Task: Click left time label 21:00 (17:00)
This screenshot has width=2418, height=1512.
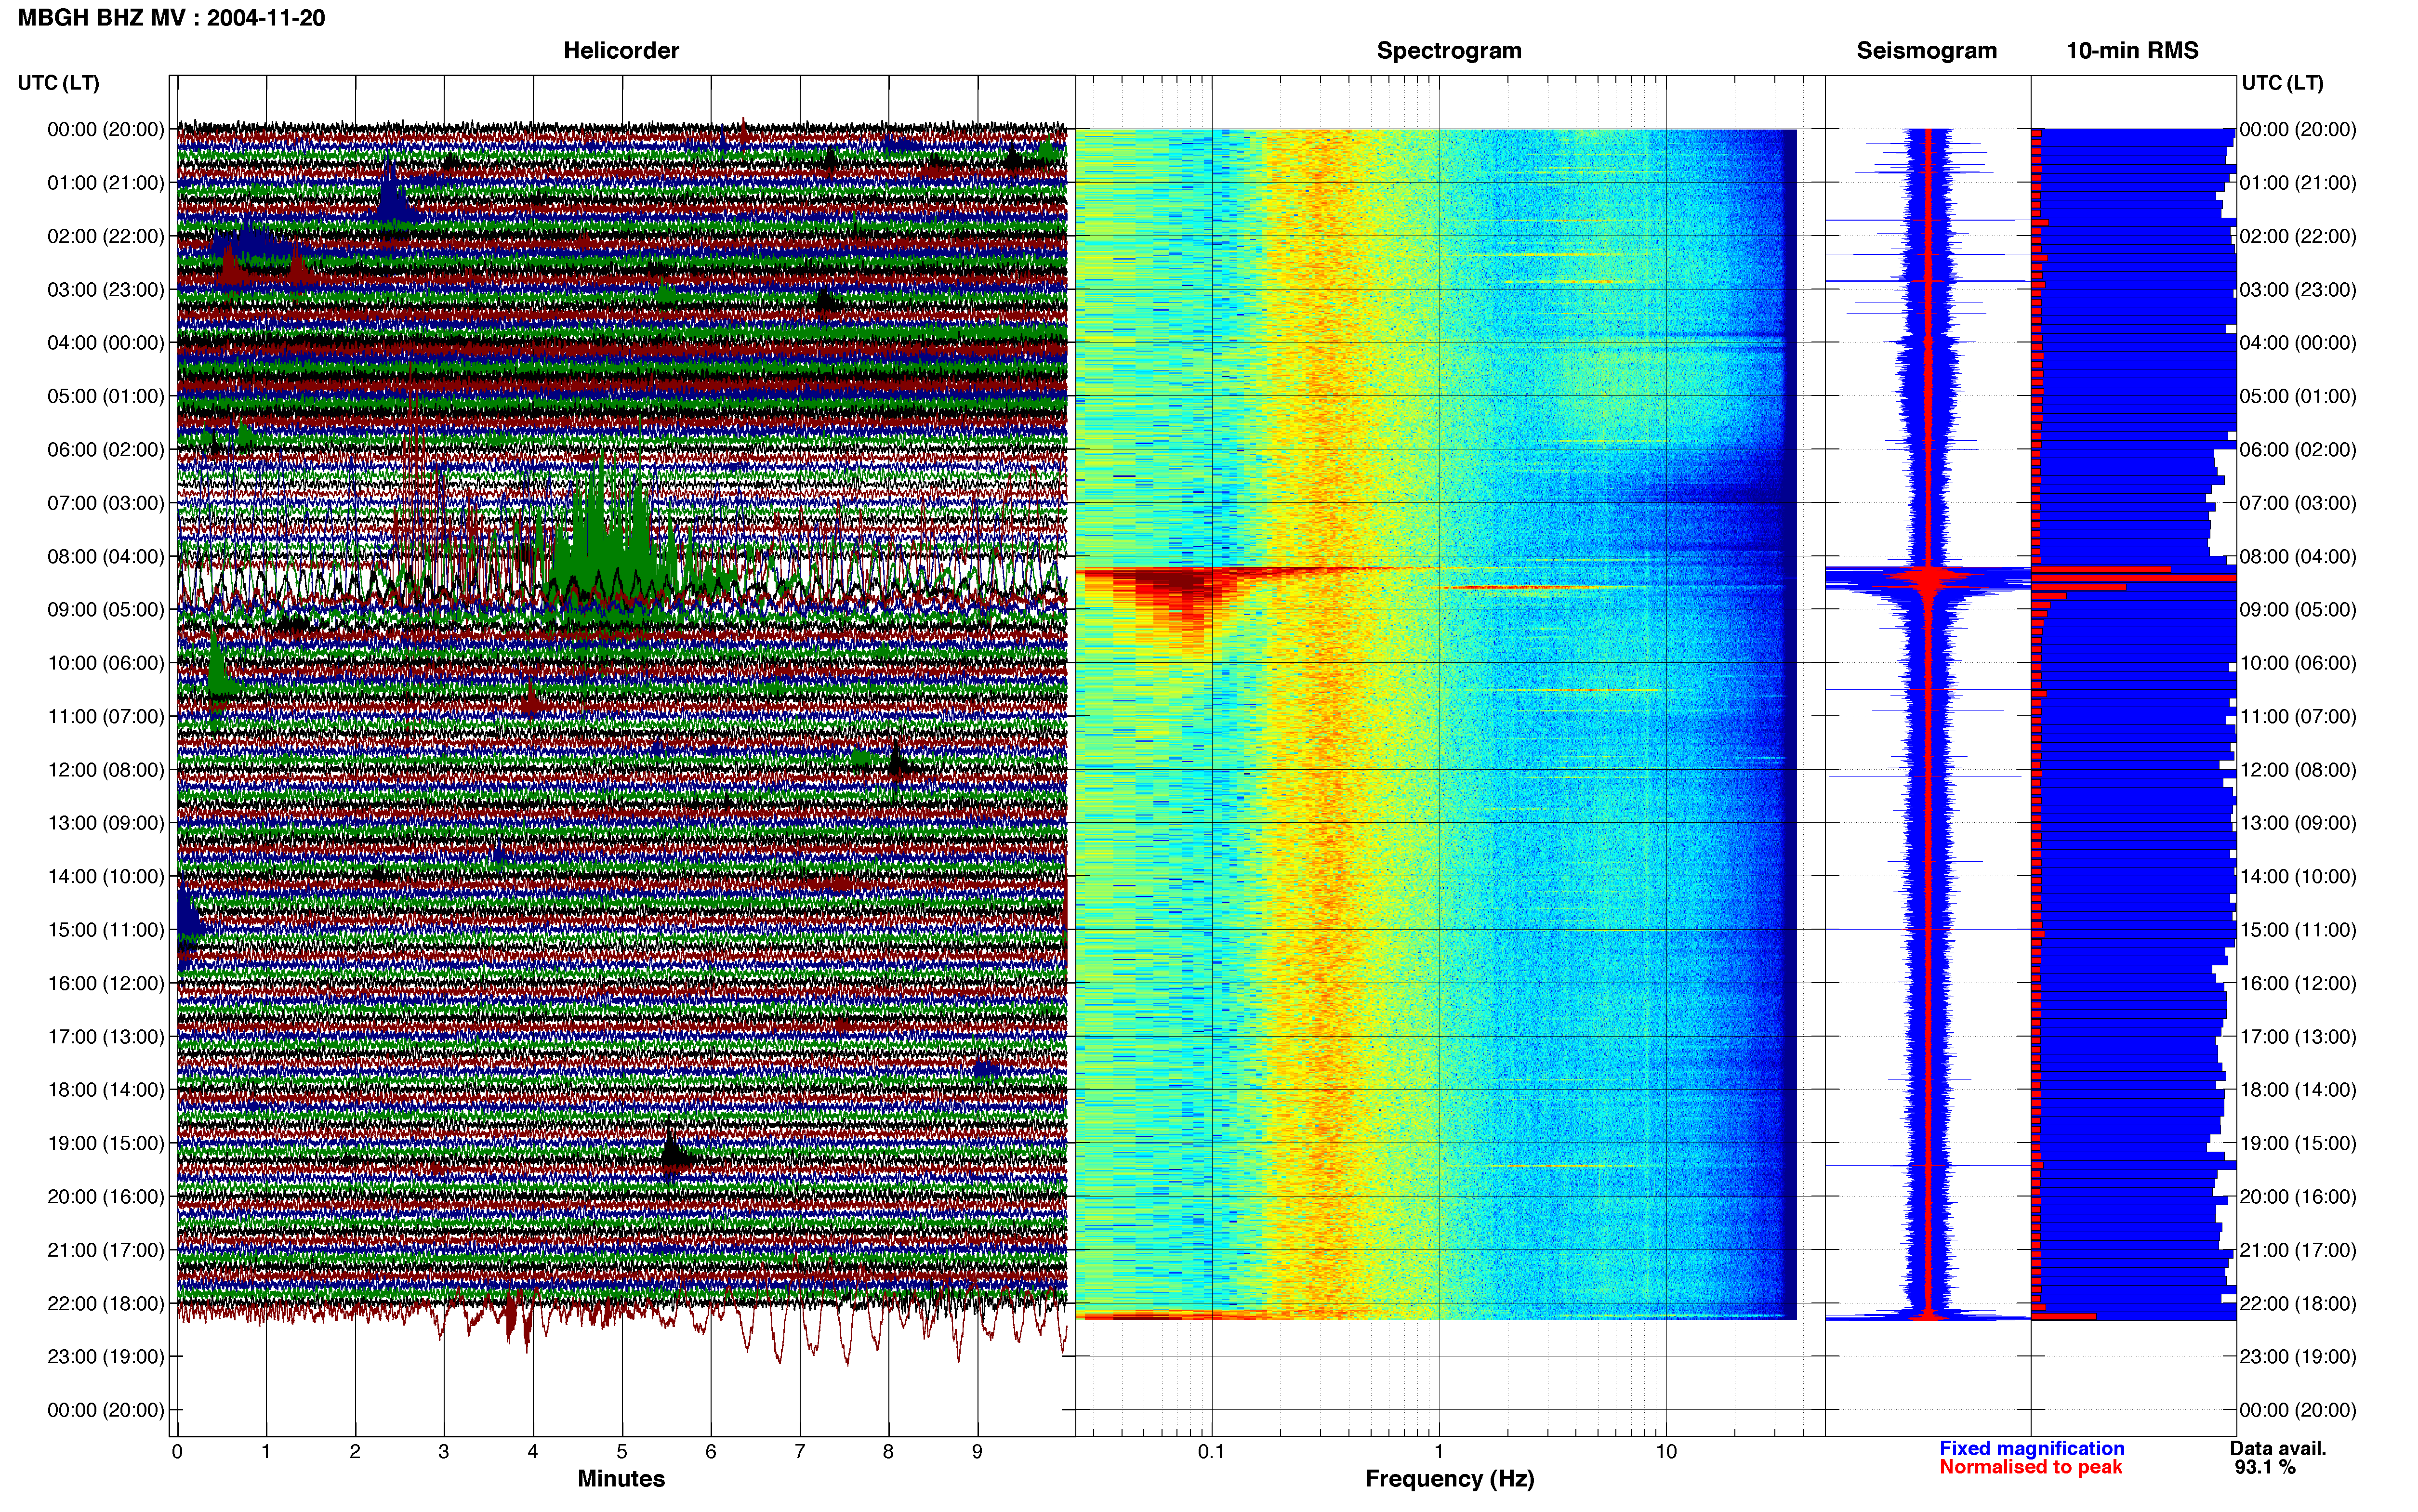Action: click(x=106, y=1250)
